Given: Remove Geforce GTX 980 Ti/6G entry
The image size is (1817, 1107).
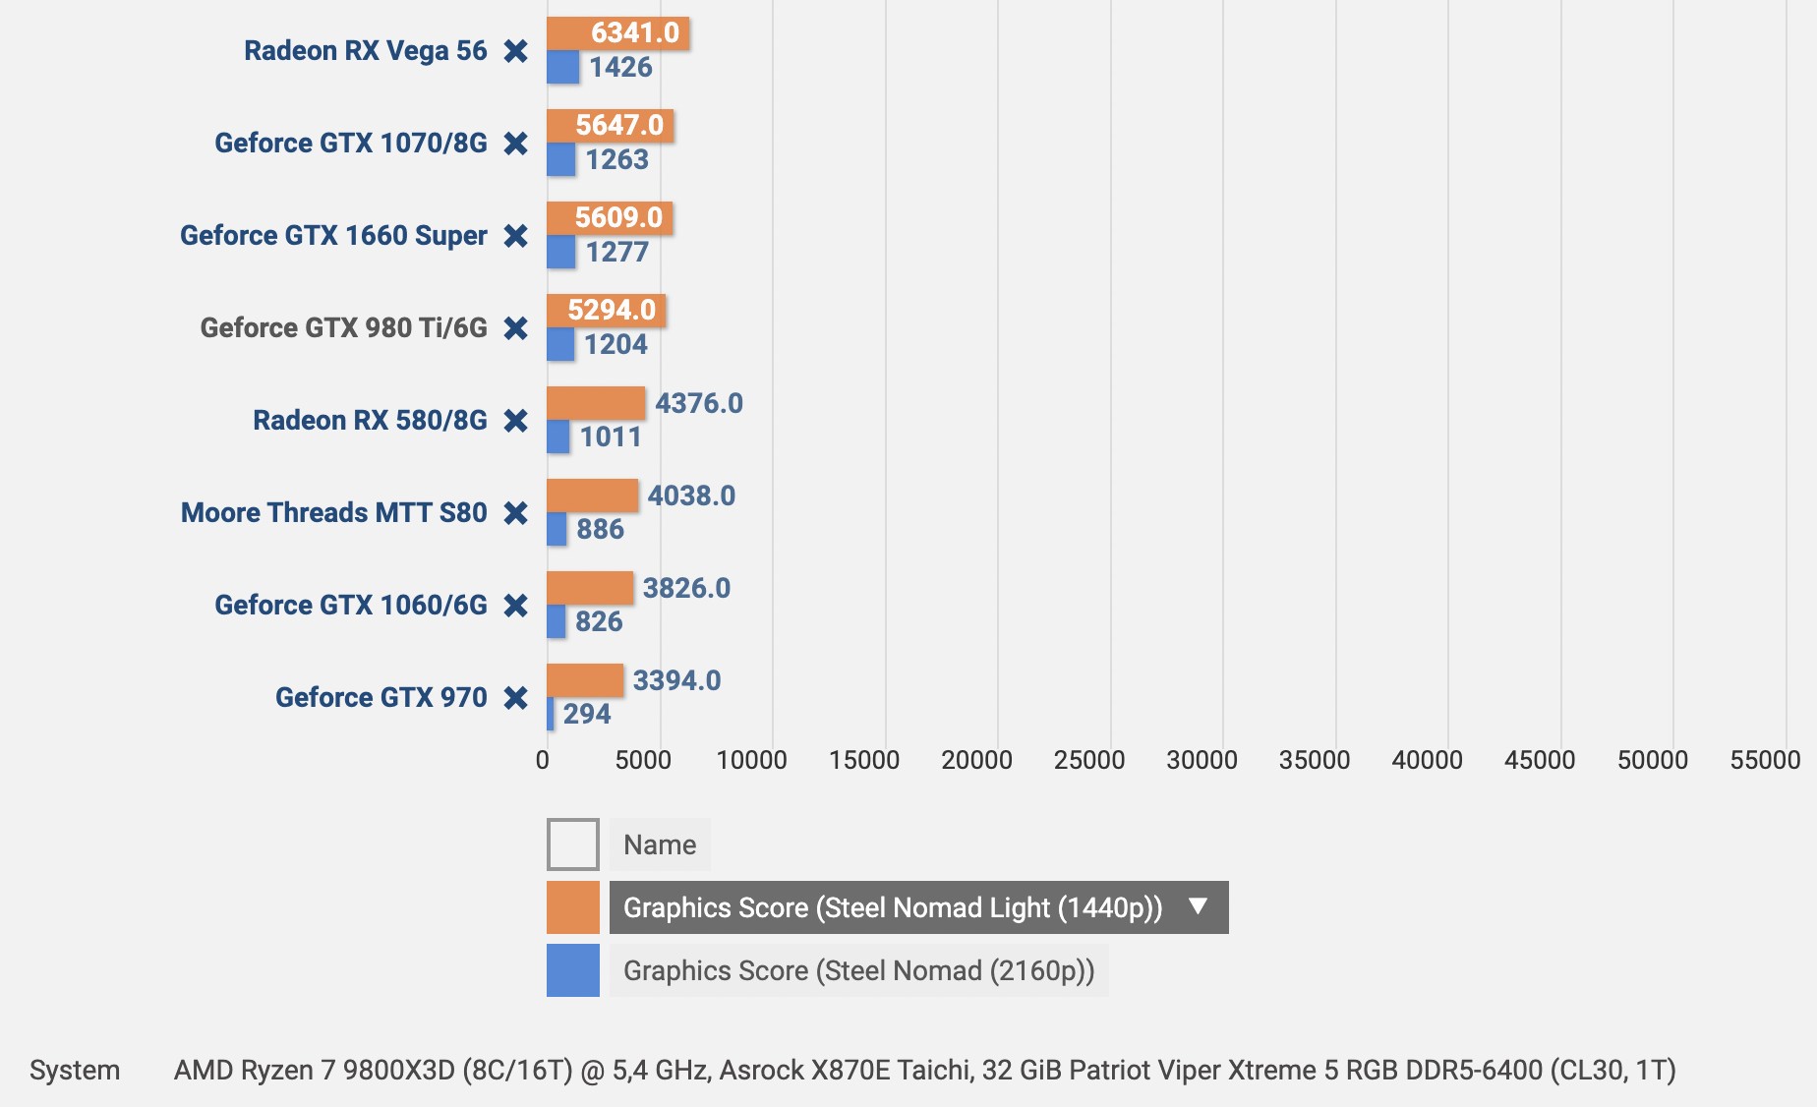Looking at the screenshot, I should (515, 328).
